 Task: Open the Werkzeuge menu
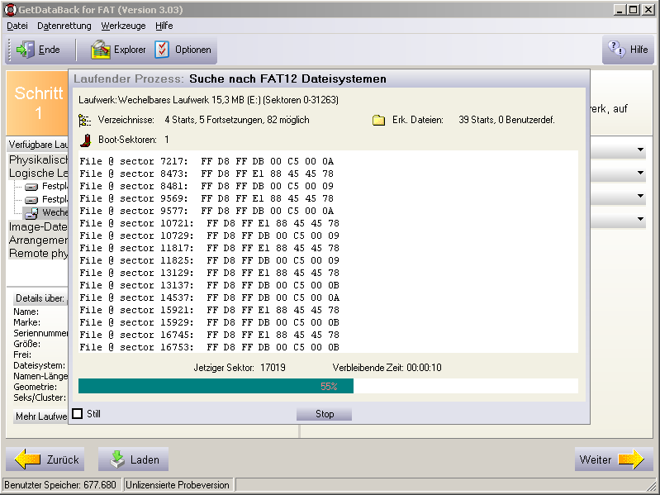tap(123, 26)
